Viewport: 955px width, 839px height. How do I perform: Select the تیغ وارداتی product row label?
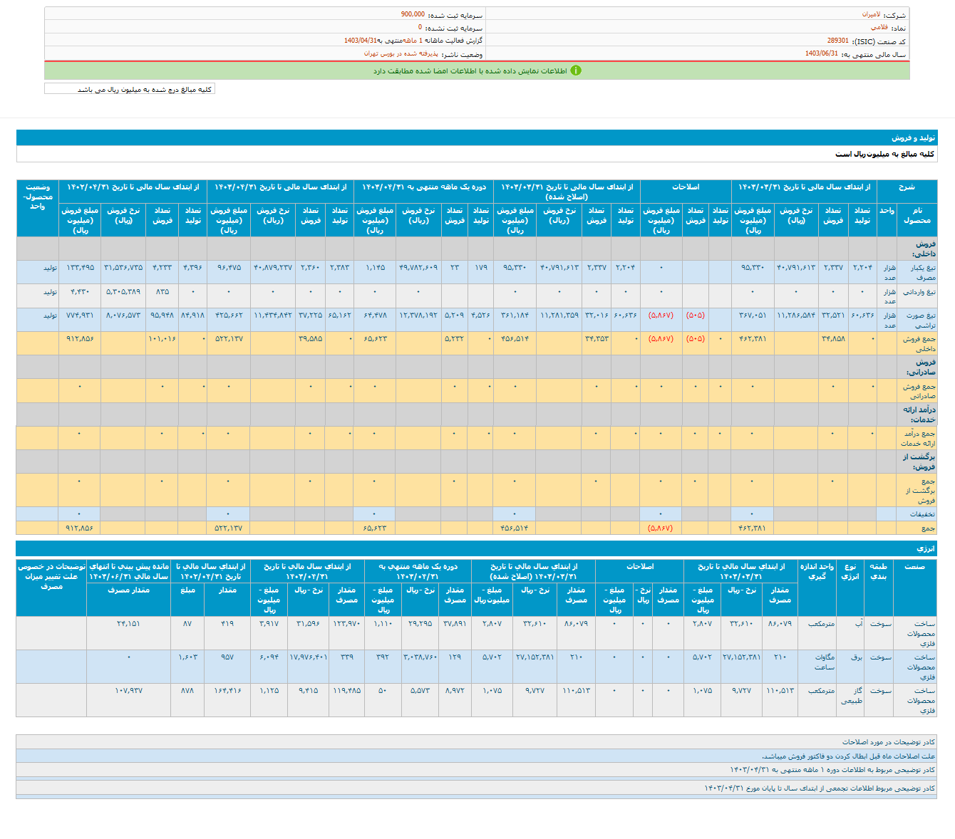[919, 292]
